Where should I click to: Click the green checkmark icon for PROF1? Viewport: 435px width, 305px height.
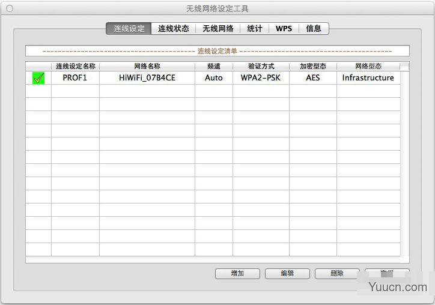38,78
